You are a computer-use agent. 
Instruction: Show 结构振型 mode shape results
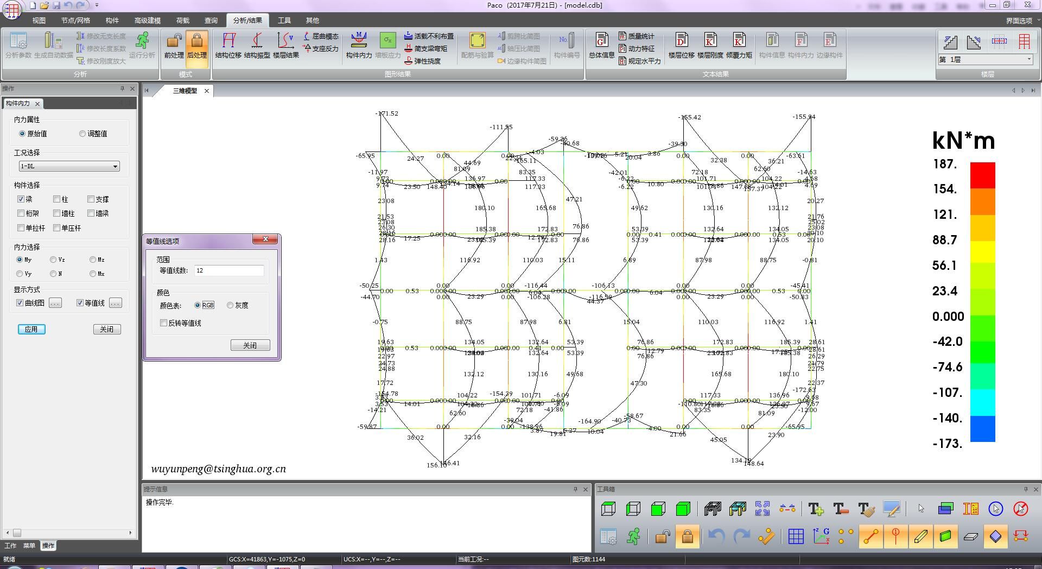[x=257, y=45]
